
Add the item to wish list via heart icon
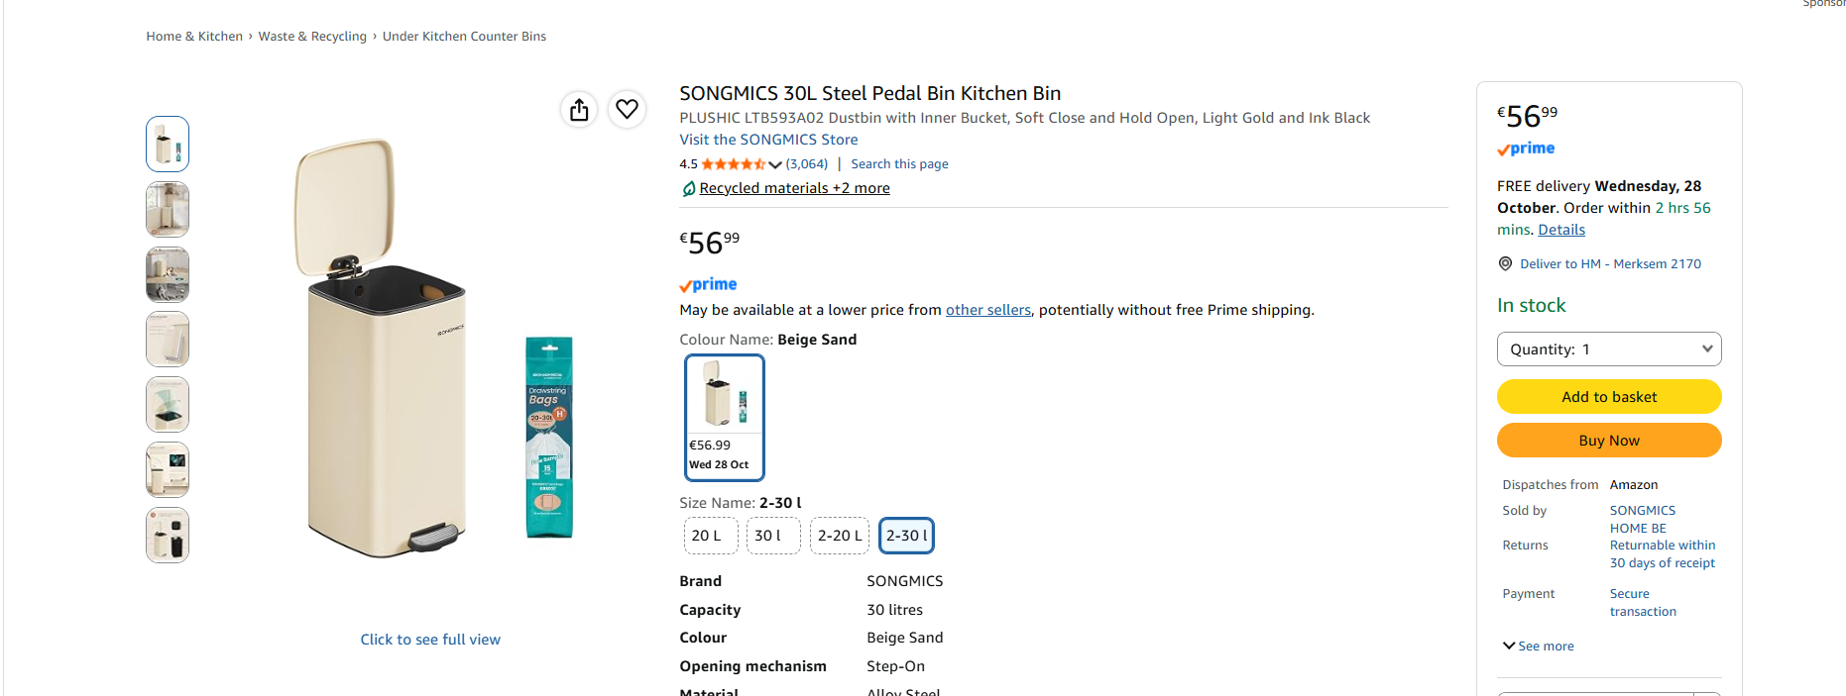(627, 109)
